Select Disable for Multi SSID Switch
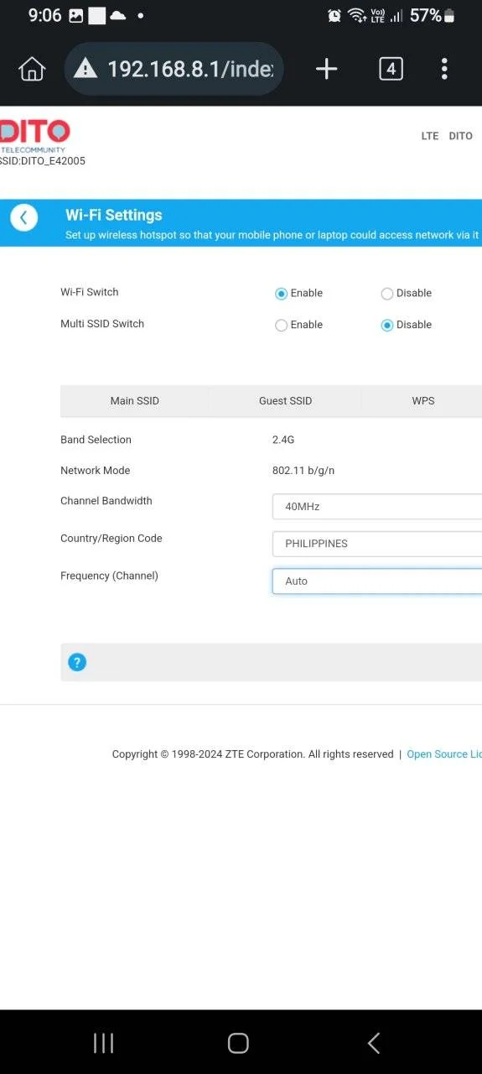Image resolution: width=482 pixels, height=1074 pixels. click(x=386, y=326)
